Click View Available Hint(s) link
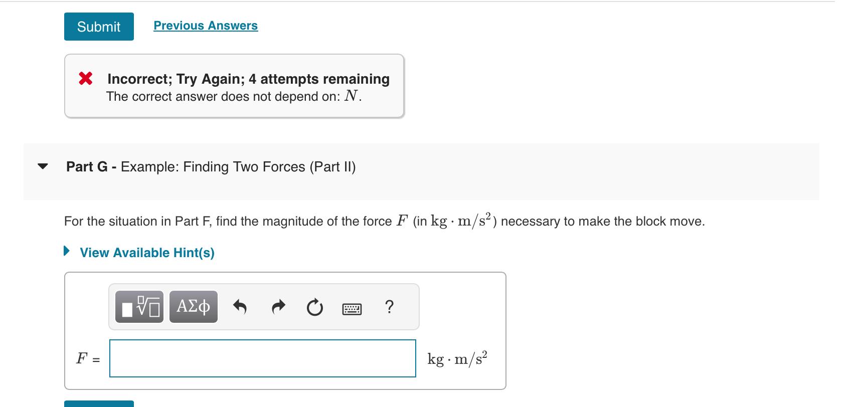860x407 pixels. point(147,253)
